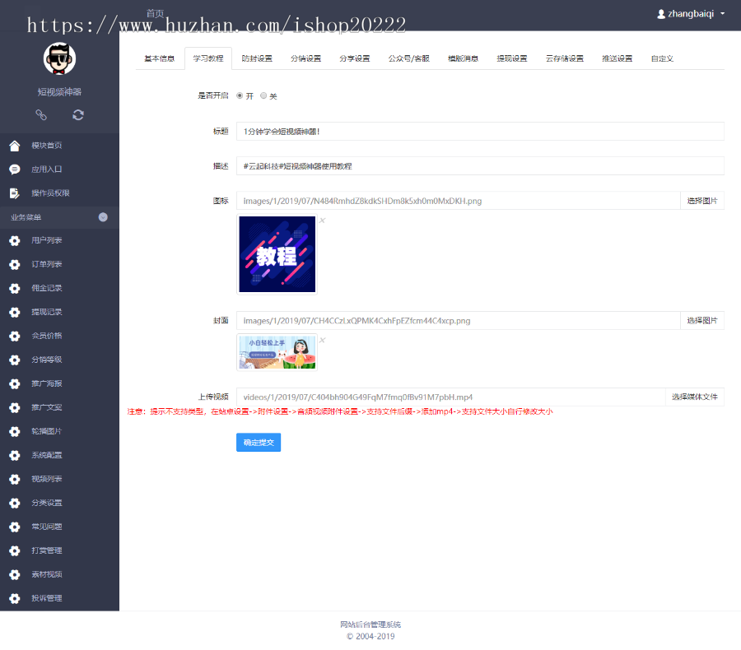Screen dimensions: 741x650
Task: Go to 首页 link in top bar
Action: [x=155, y=13]
